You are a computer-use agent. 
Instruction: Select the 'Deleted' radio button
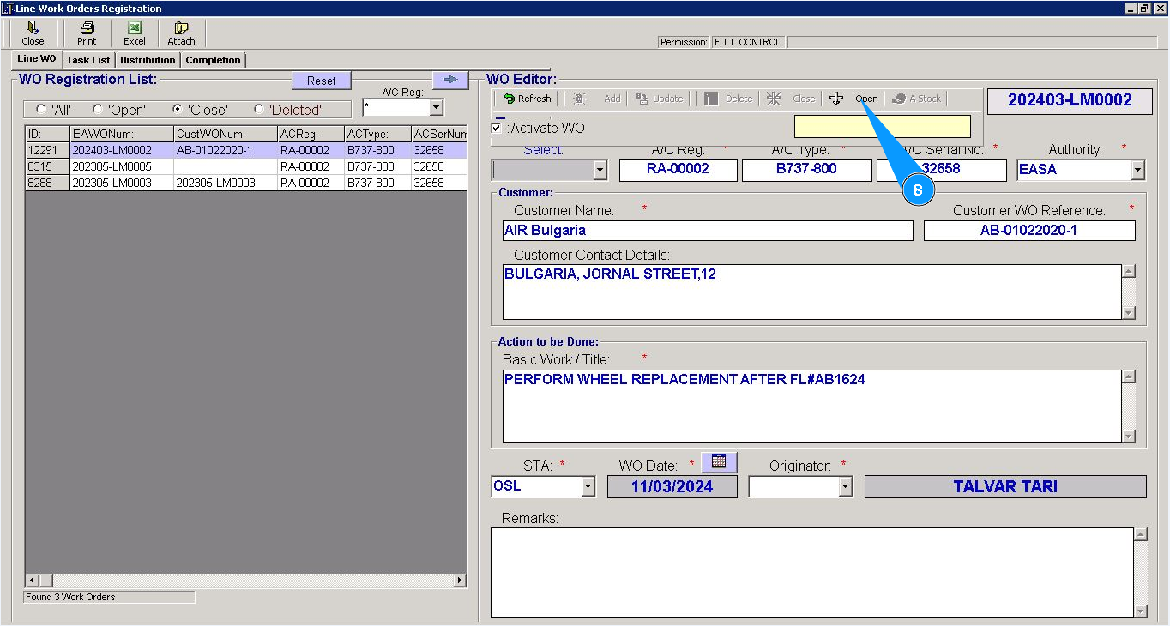point(259,110)
